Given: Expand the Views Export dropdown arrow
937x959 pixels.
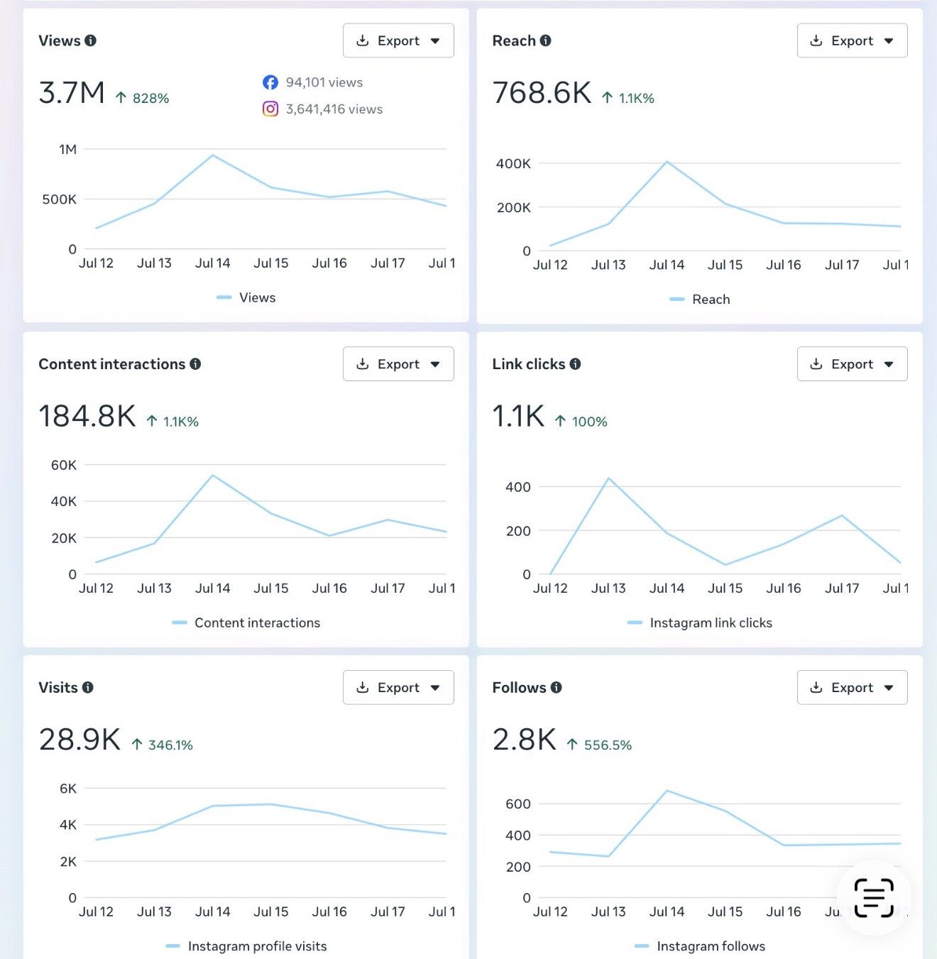Looking at the screenshot, I should (435, 41).
